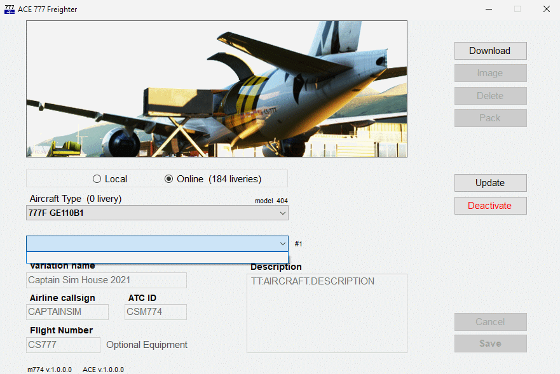Viewport: 560px width, 374px height.
Task: Click the Airline callsign field
Action: (67, 312)
